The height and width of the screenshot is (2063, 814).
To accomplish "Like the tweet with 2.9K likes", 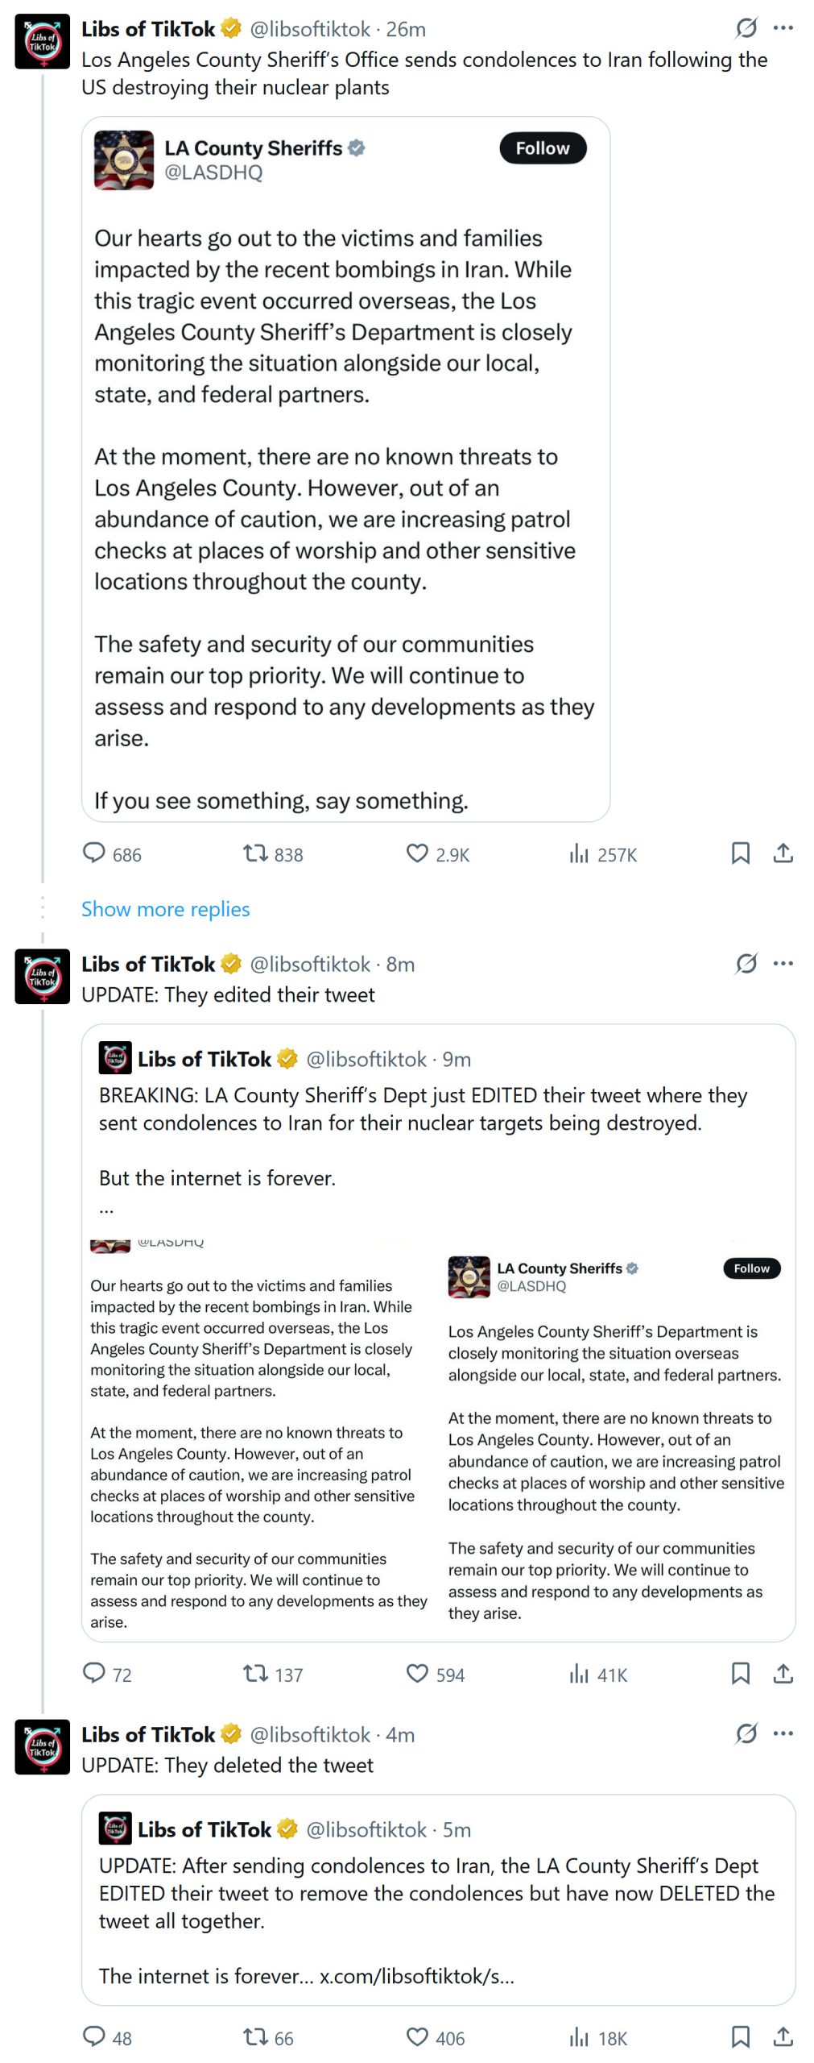I will 416,853.
